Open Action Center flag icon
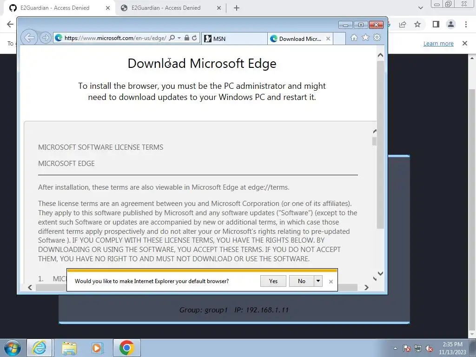 407,348
